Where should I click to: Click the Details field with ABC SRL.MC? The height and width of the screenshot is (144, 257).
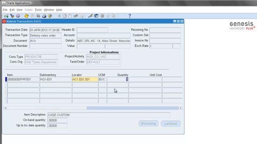(104, 41)
